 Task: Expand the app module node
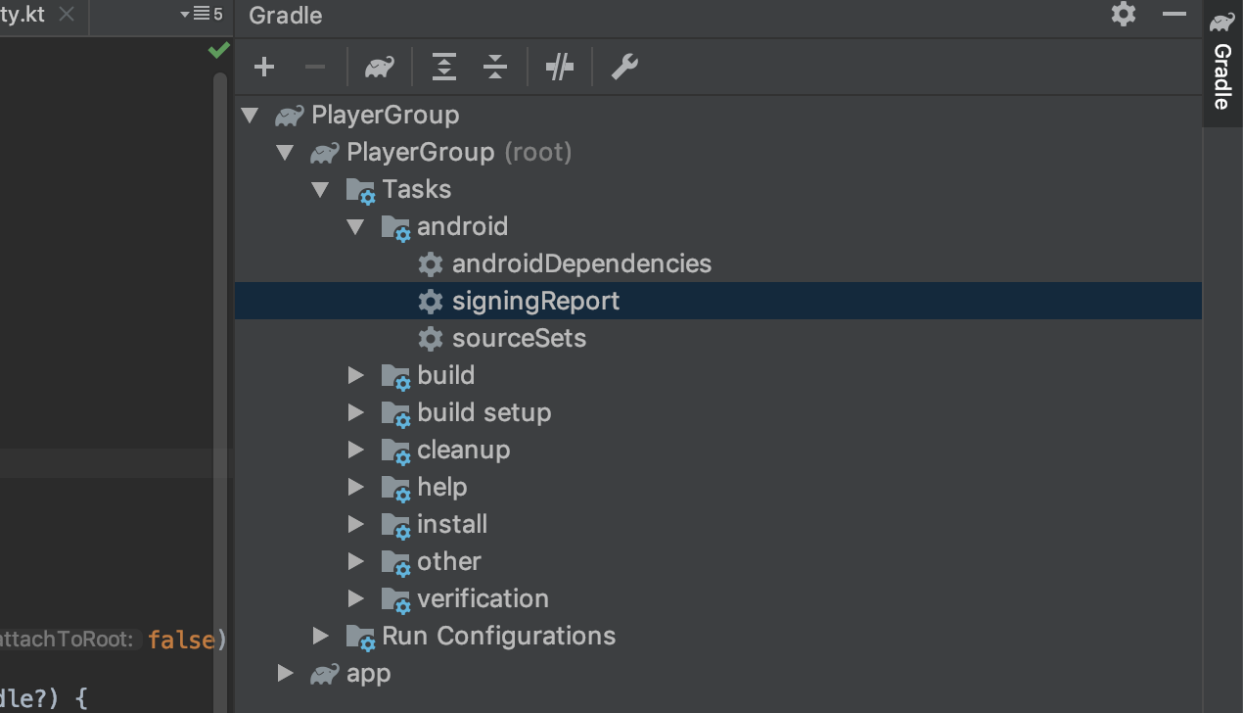pos(286,673)
